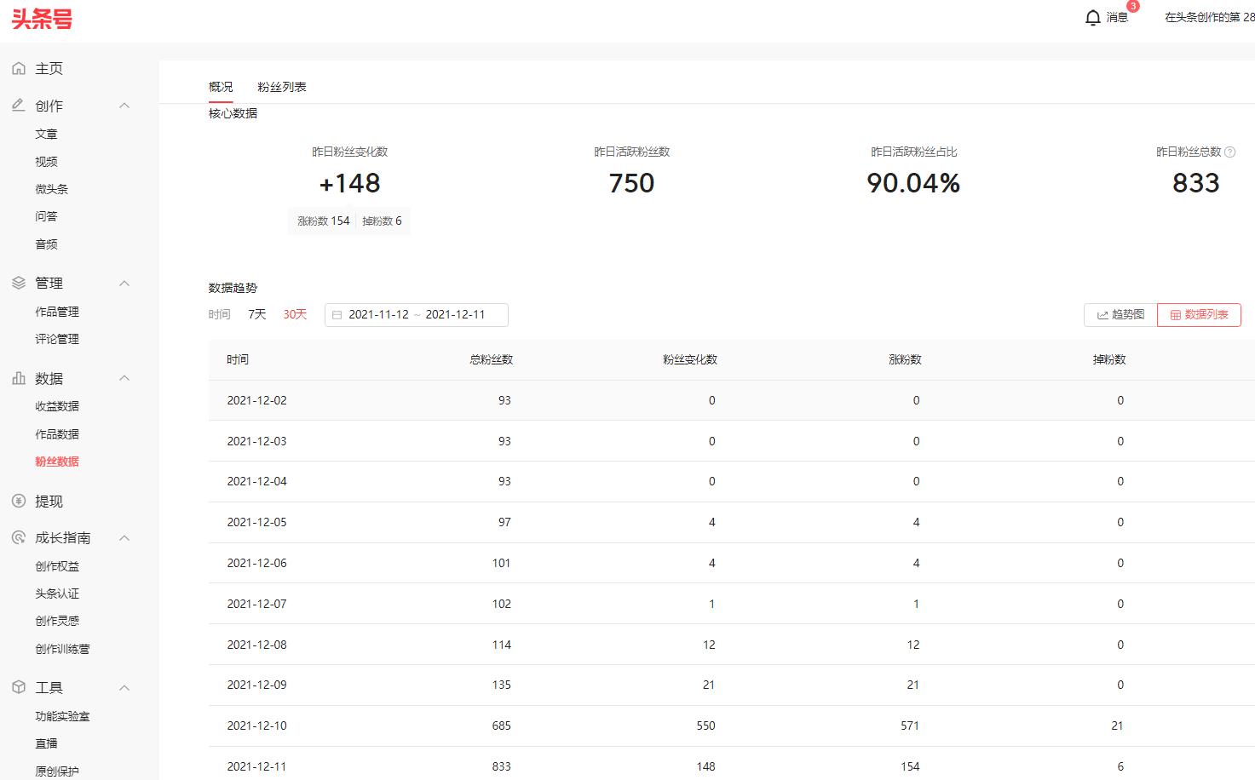The image size is (1255, 780).
Task: Select the 30天 time range
Action: pos(295,314)
